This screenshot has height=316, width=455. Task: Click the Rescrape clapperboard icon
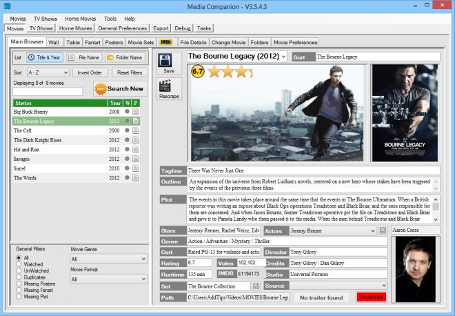[x=165, y=86]
